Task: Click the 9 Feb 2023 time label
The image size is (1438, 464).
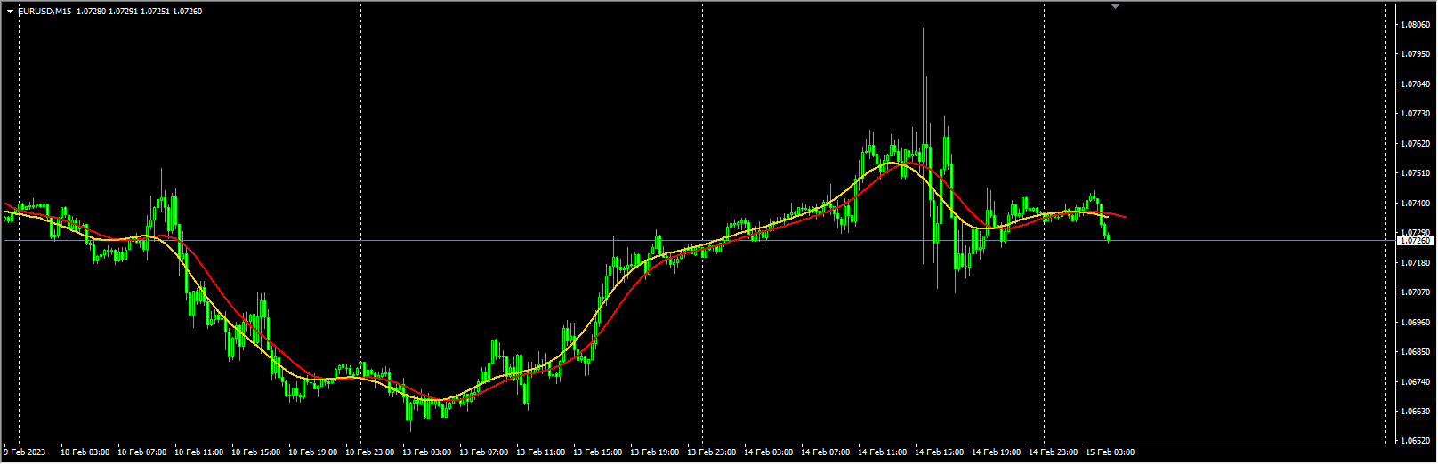Action: [24, 452]
